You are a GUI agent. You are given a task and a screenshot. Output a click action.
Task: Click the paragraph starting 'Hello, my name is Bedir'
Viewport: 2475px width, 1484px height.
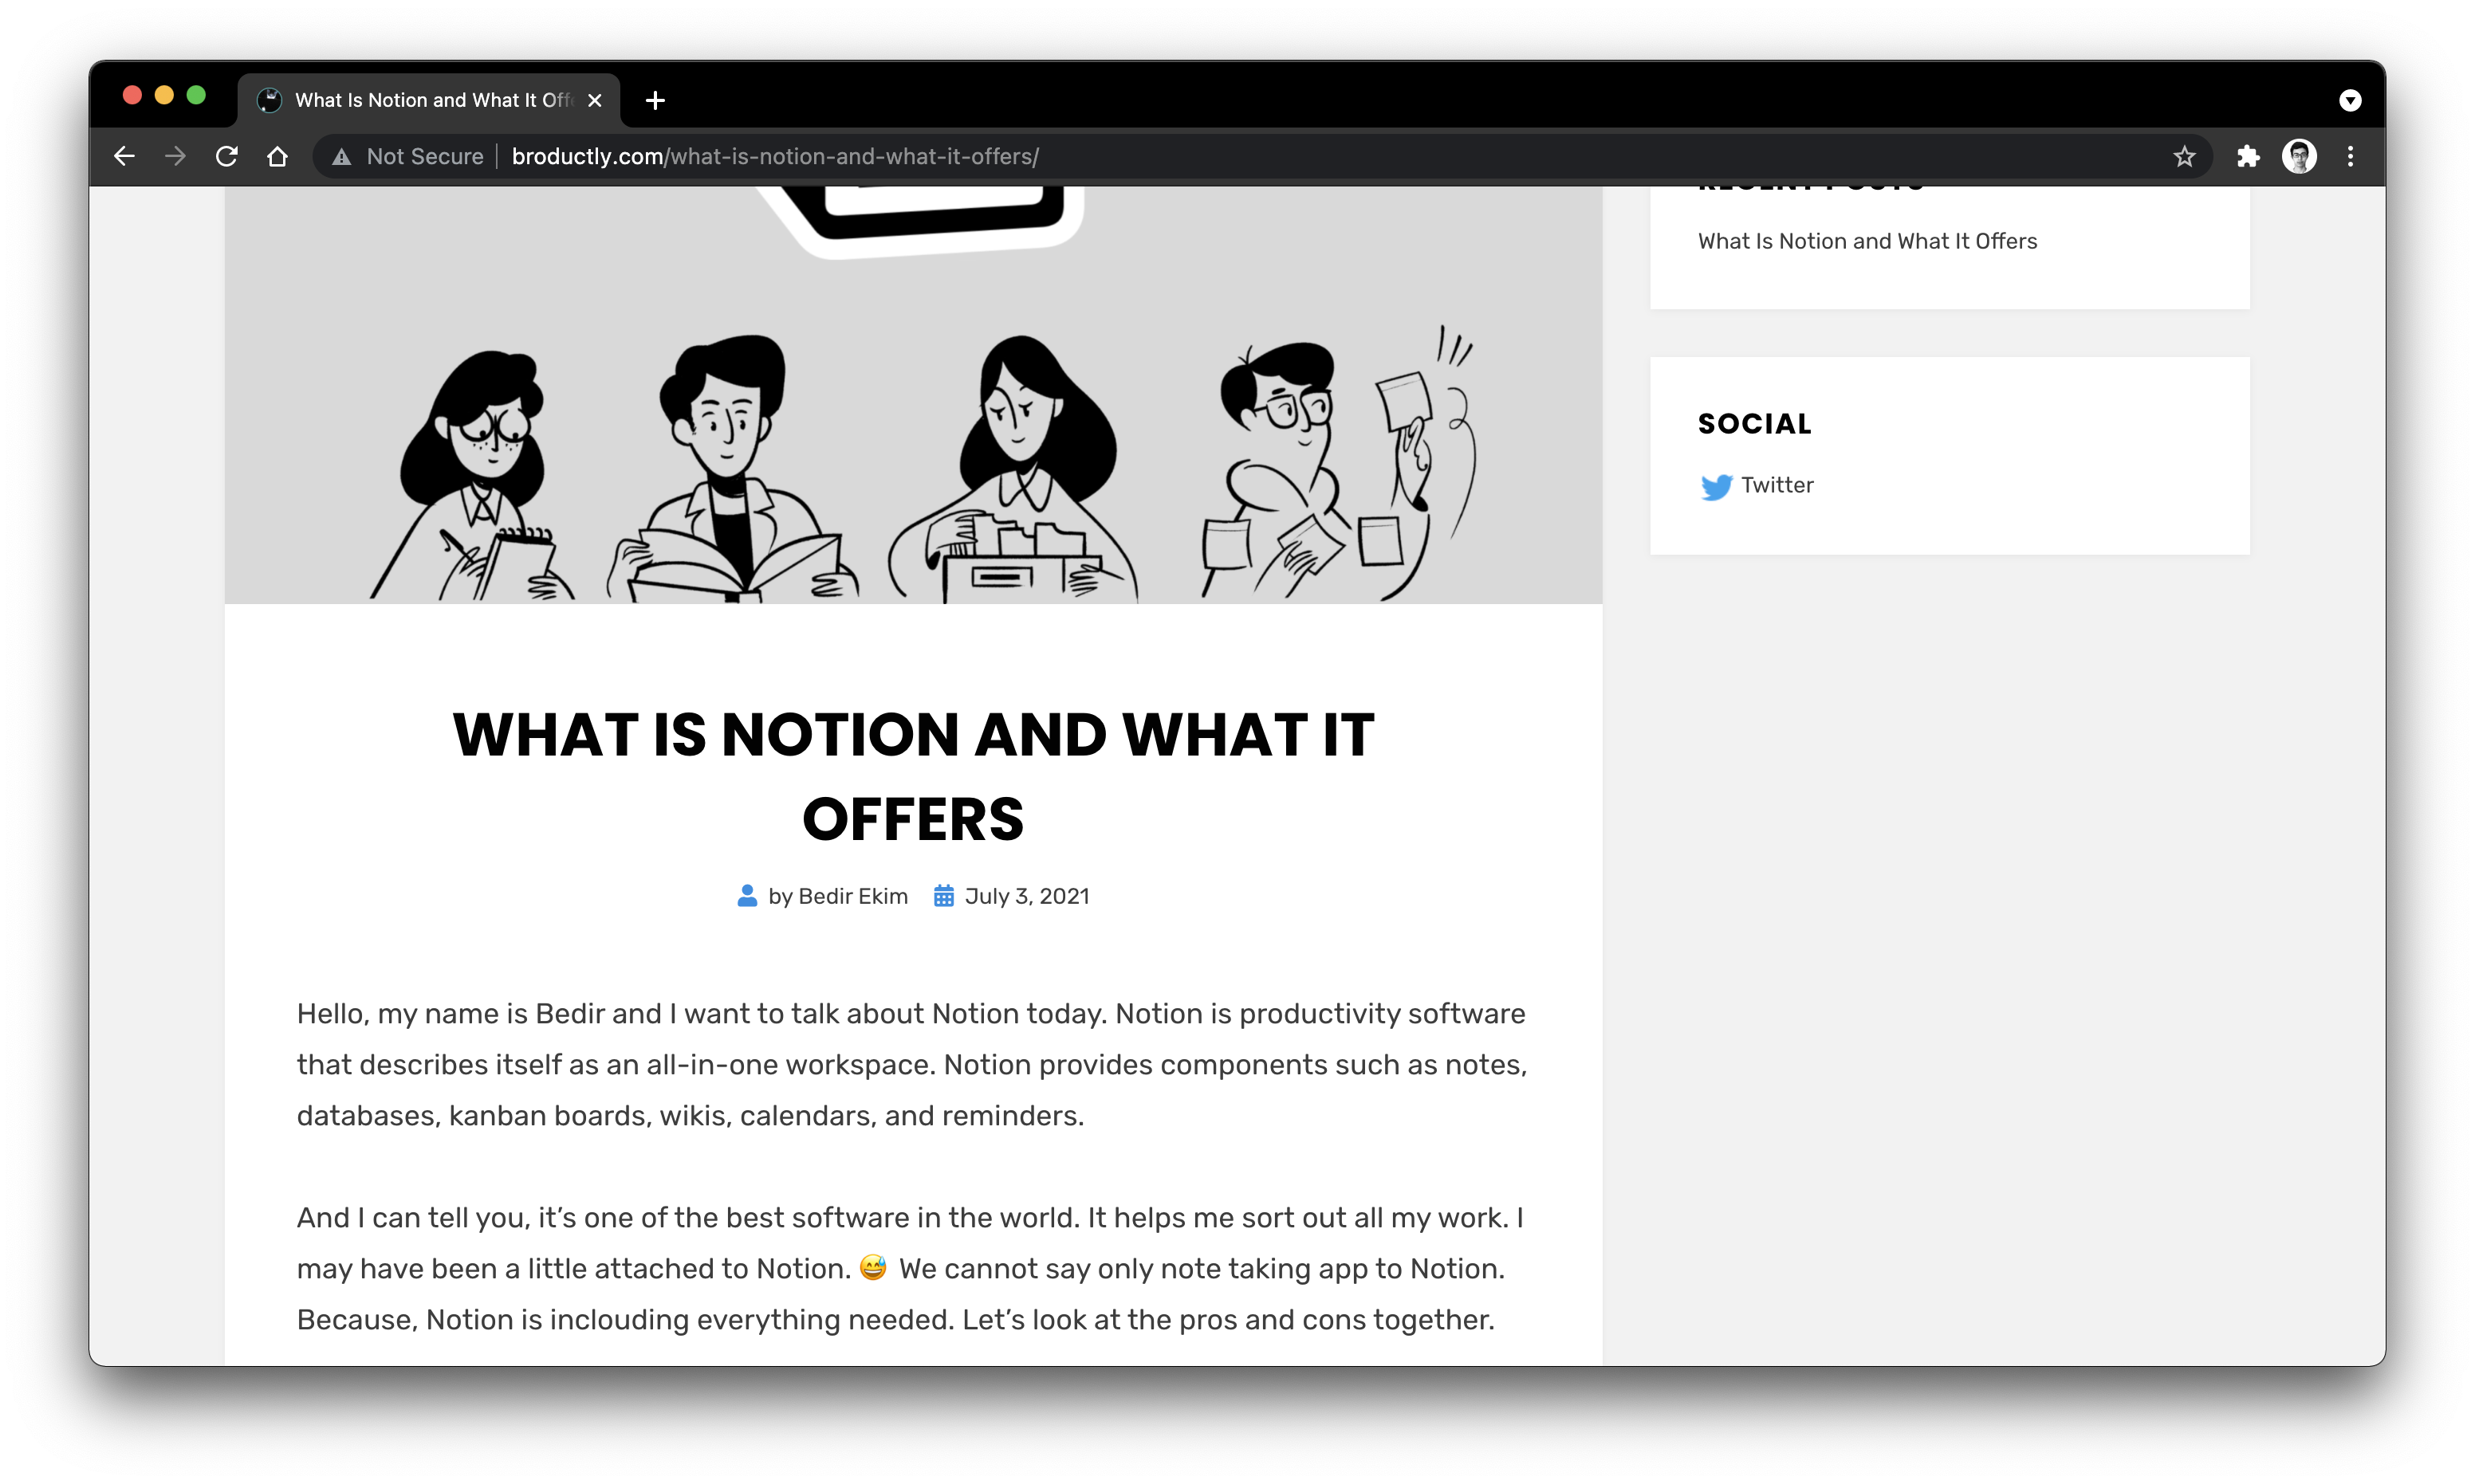(x=911, y=1064)
